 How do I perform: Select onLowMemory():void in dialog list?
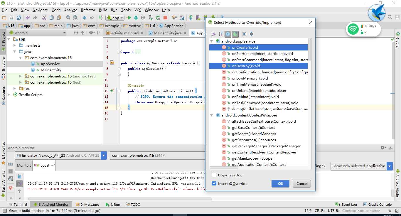(258, 78)
